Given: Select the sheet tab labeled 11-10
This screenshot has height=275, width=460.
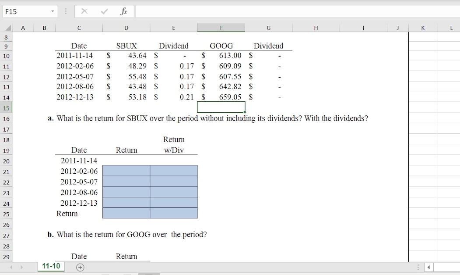Looking at the screenshot, I should click(50, 266).
